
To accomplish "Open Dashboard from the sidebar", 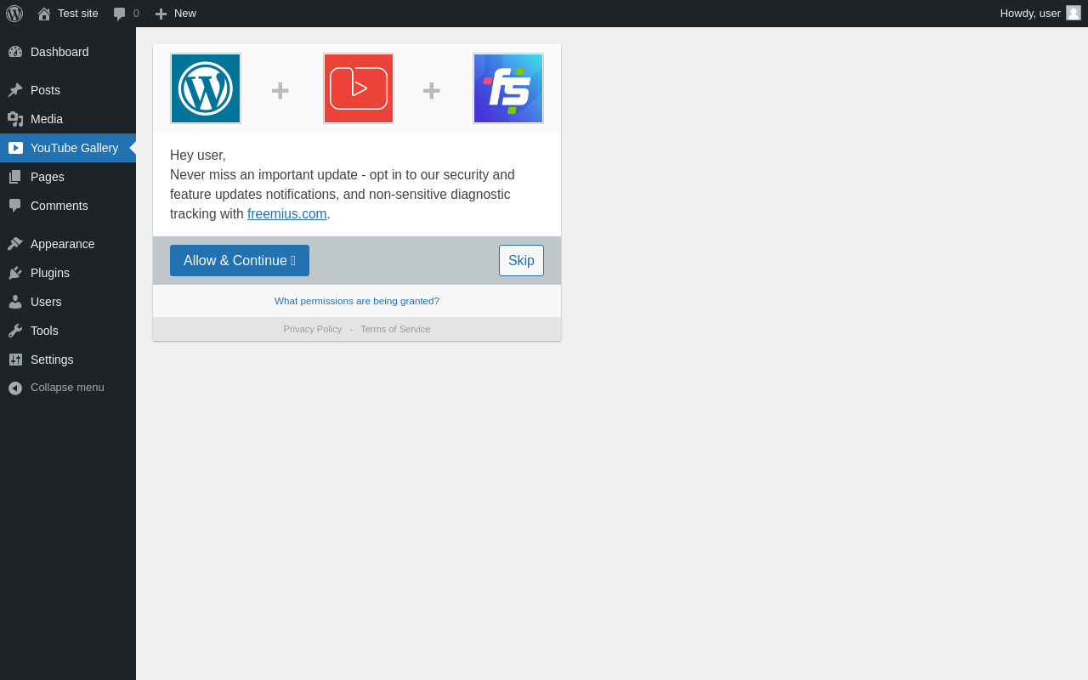I will coord(68,52).
